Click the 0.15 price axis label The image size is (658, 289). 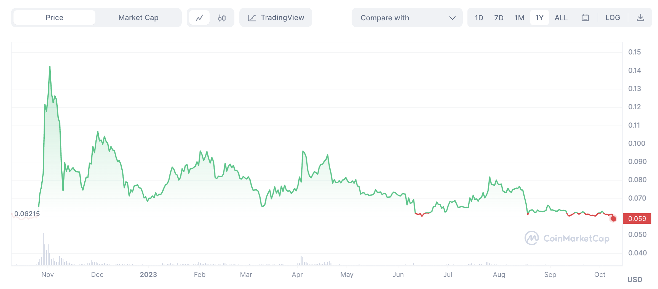pos(634,52)
